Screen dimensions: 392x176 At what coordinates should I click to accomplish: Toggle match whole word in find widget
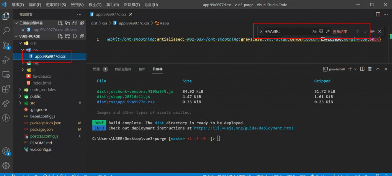pyautogui.click(x=321, y=31)
